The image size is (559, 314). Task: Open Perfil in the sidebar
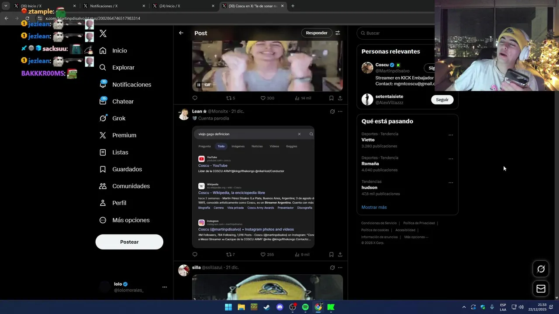[x=113, y=203]
